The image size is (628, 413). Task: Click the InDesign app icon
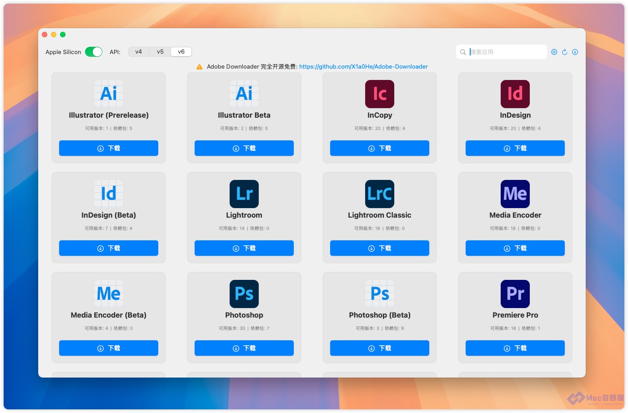[x=515, y=94]
